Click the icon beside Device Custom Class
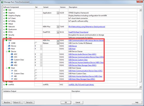 pos(12,59)
